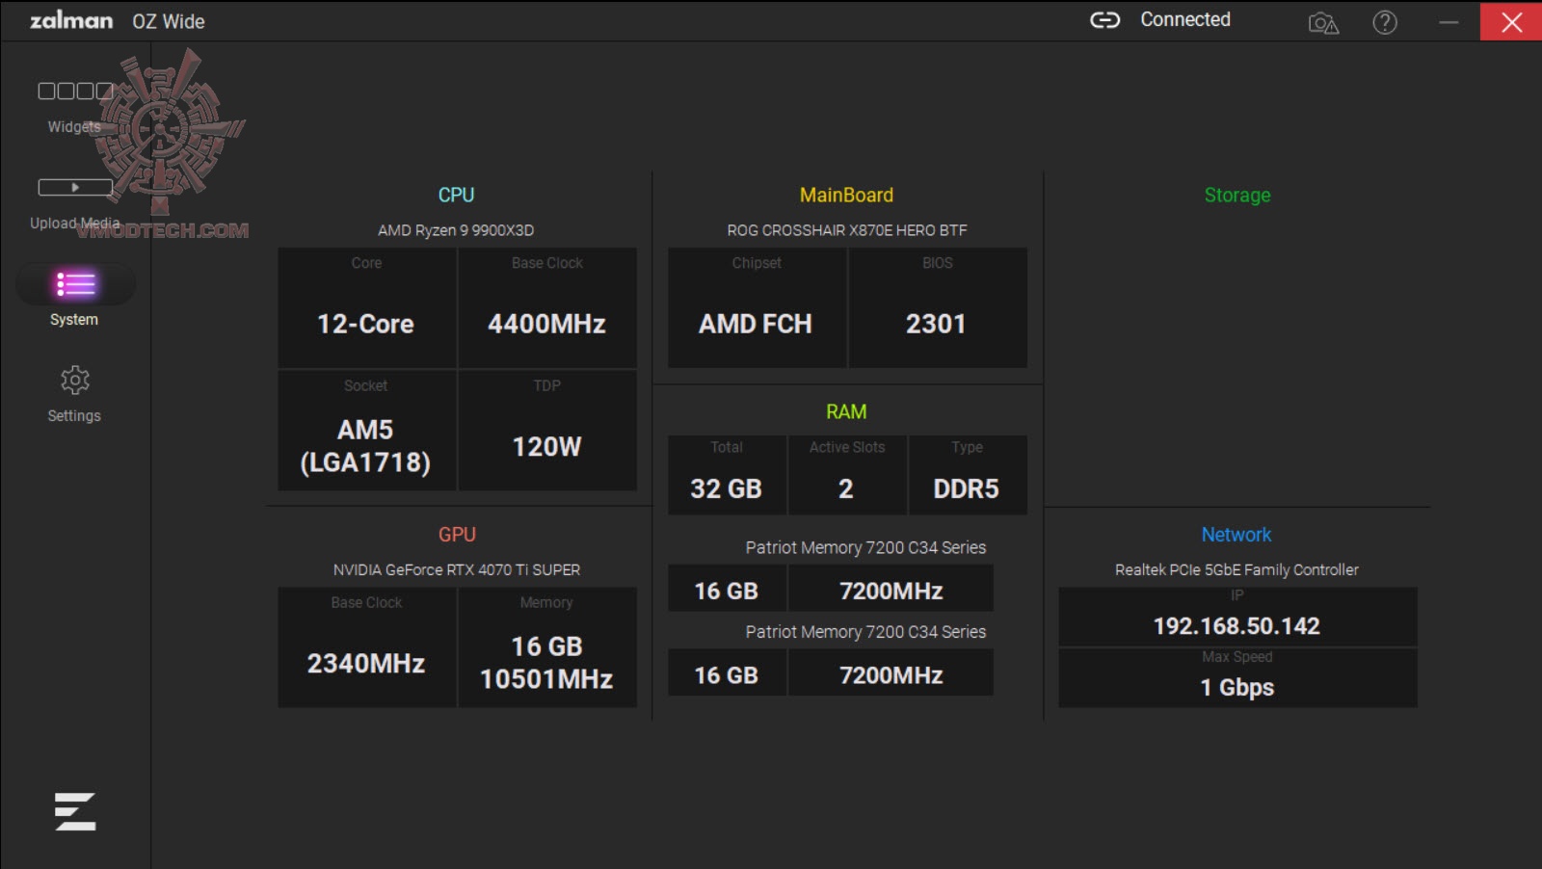1542x869 pixels.
Task: Minimize the OZ Wide window
Action: (1449, 22)
